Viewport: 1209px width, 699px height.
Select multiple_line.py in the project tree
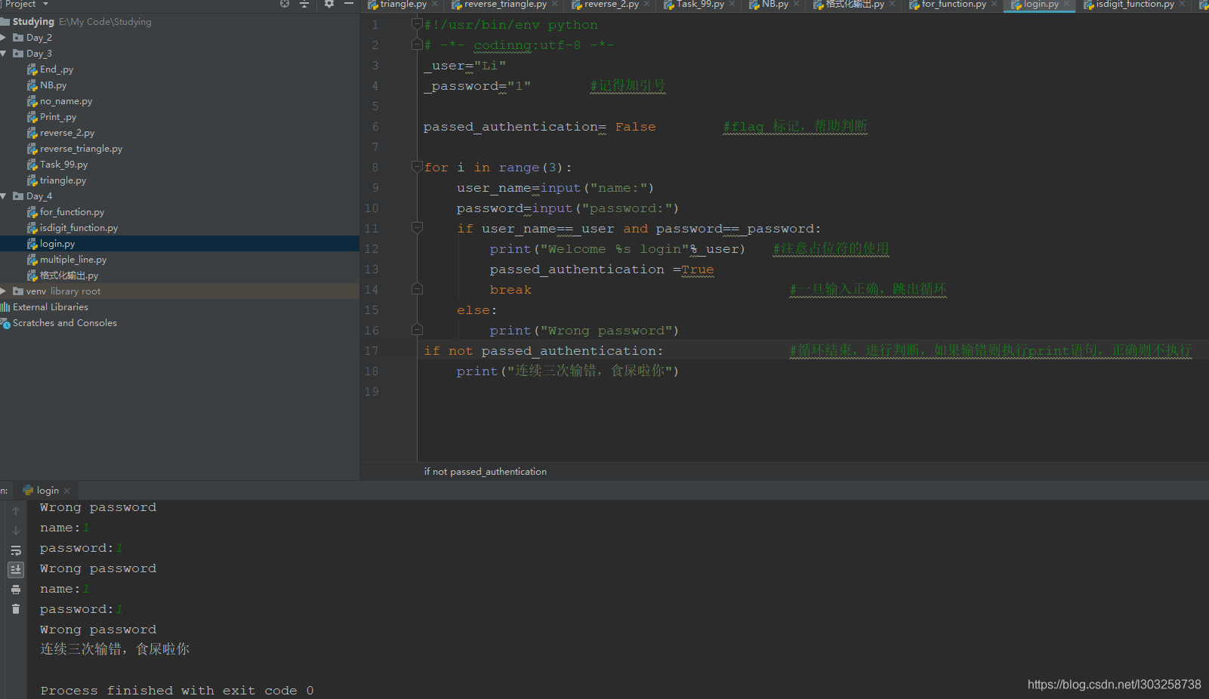(73, 260)
